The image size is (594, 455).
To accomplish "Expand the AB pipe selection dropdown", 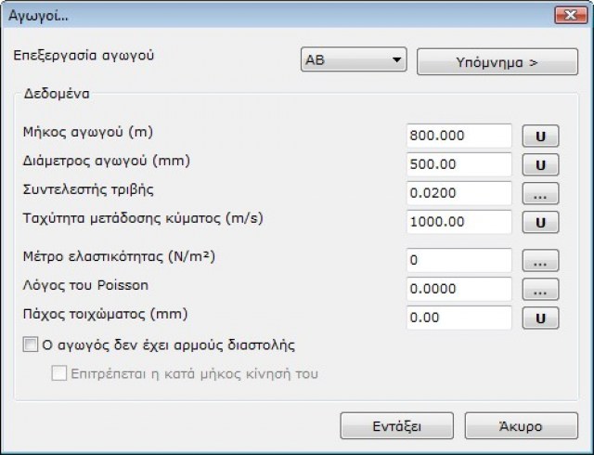I will (x=354, y=60).
